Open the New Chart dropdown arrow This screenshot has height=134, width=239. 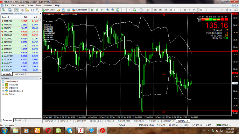point(6,10)
